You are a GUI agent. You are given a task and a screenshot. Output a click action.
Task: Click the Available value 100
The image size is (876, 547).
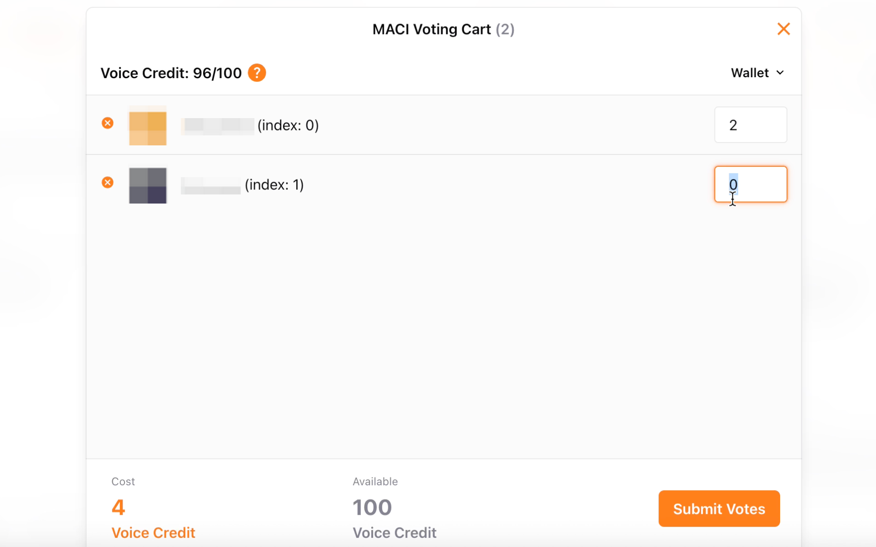click(372, 507)
